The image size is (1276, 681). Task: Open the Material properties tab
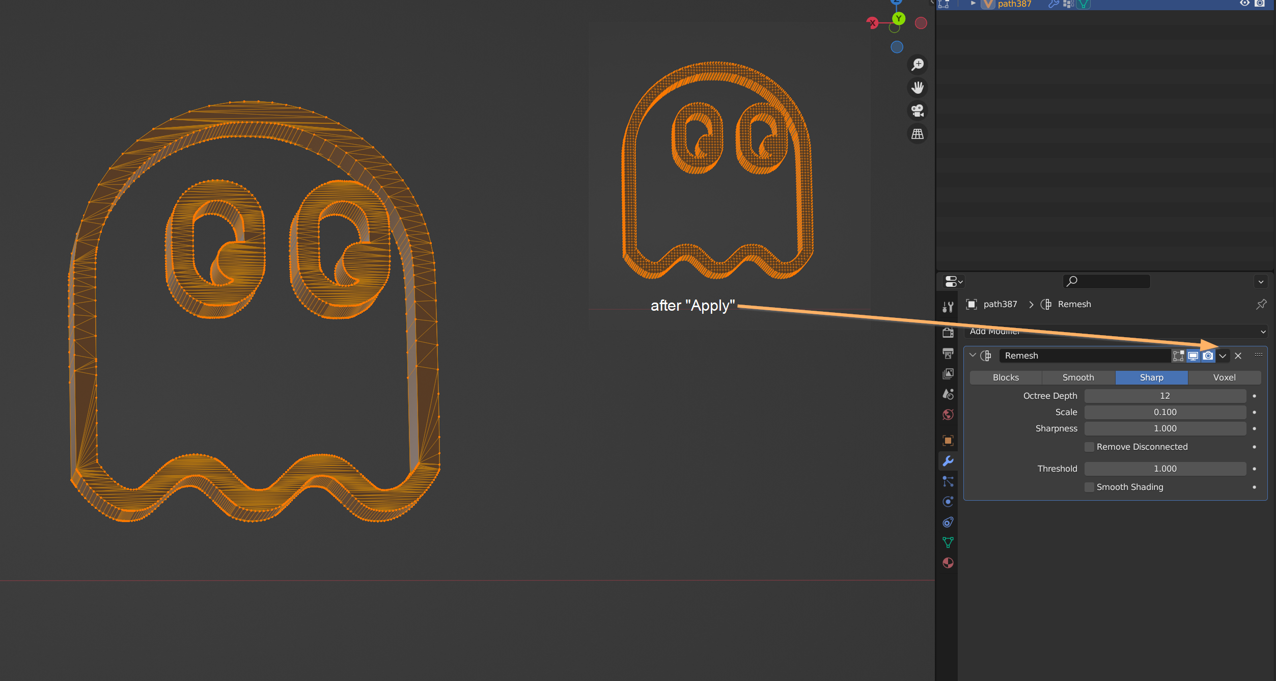pos(948,563)
